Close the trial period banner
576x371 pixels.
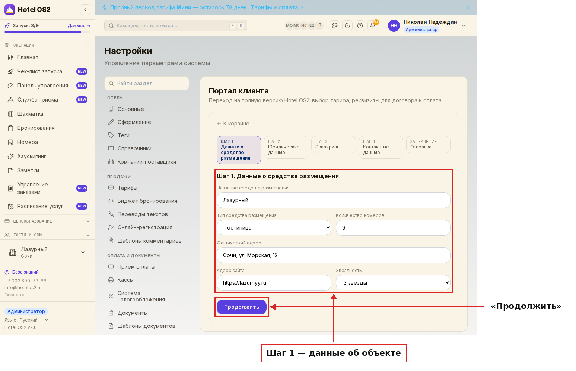[468, 7]
